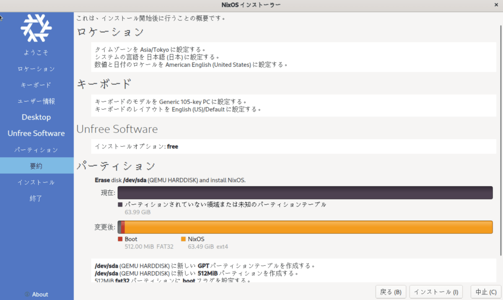This screenshot has height=300, width=503.
Task: Click the Boot legend name
Action: pos(131,239)
